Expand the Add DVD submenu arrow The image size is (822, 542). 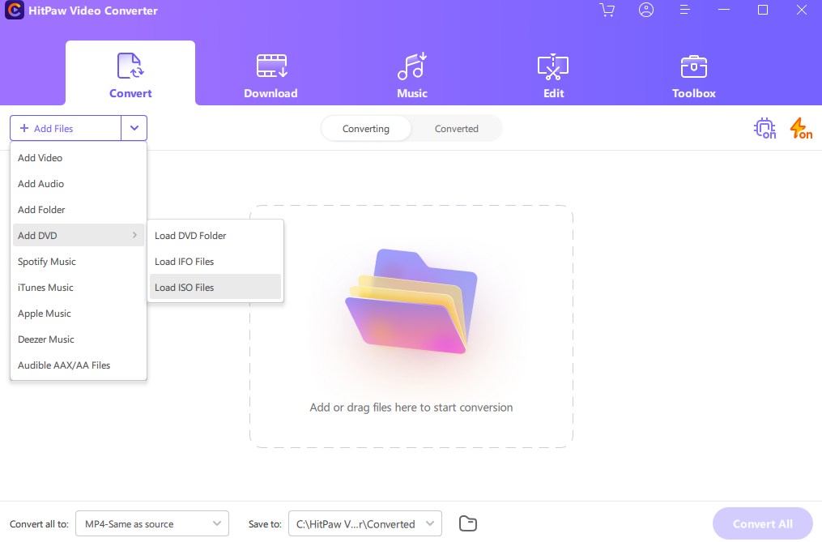(134, 235)
